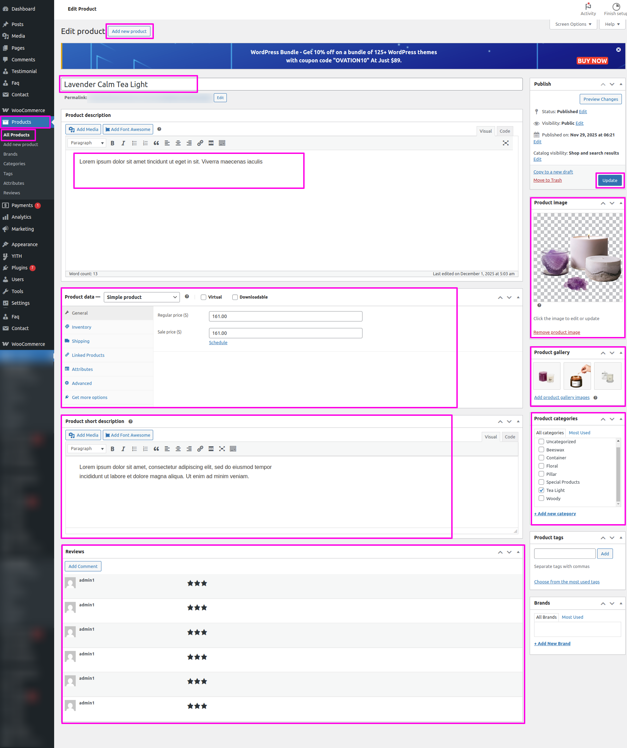Dismiss the WordPress Bundle banner
The image size is (627, 748).
(618, 50)
